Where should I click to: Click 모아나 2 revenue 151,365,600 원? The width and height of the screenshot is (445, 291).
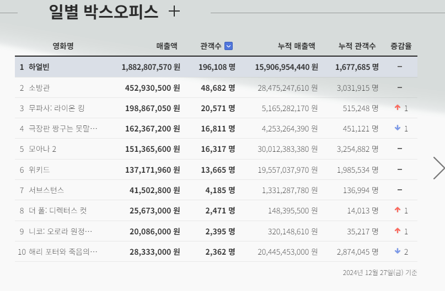click(152, 149)
